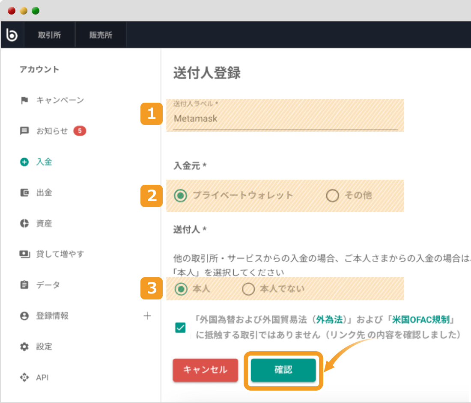Click the アカウント sidebar heading
The image size is (471, 403).
(x=39, y=69)
